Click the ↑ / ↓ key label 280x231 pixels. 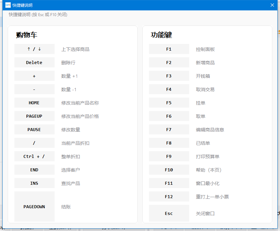(34, 49)
